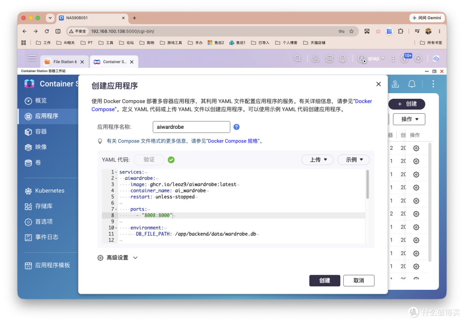Image resolution: width=464 pixels, height=322 pixels.
Task: Click the "8008:8000" port mapping text
Action: [157, 216]
